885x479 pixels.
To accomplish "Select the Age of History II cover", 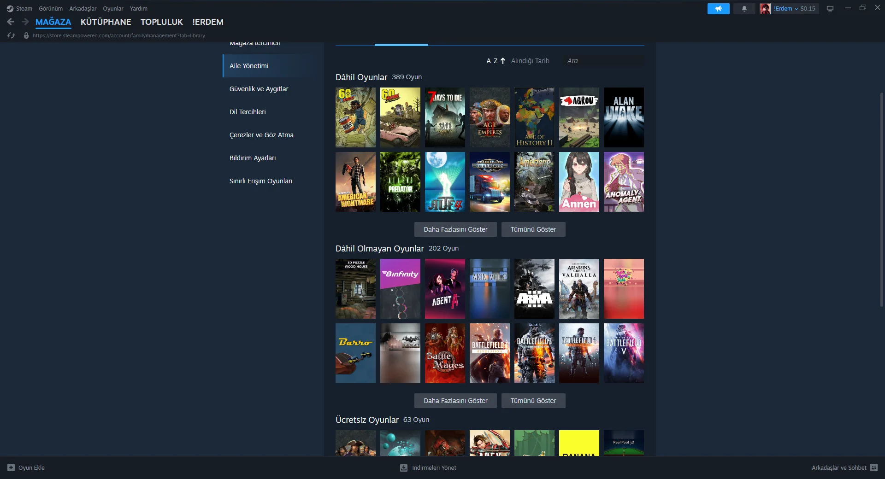I will 534,117.
